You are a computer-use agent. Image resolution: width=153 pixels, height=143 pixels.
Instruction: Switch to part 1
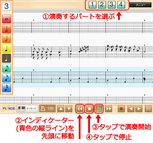[93, 5]
